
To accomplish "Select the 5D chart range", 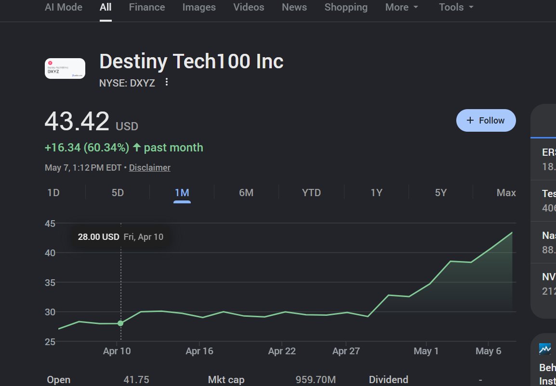I will pyautogui.click(x=118, y=193).
